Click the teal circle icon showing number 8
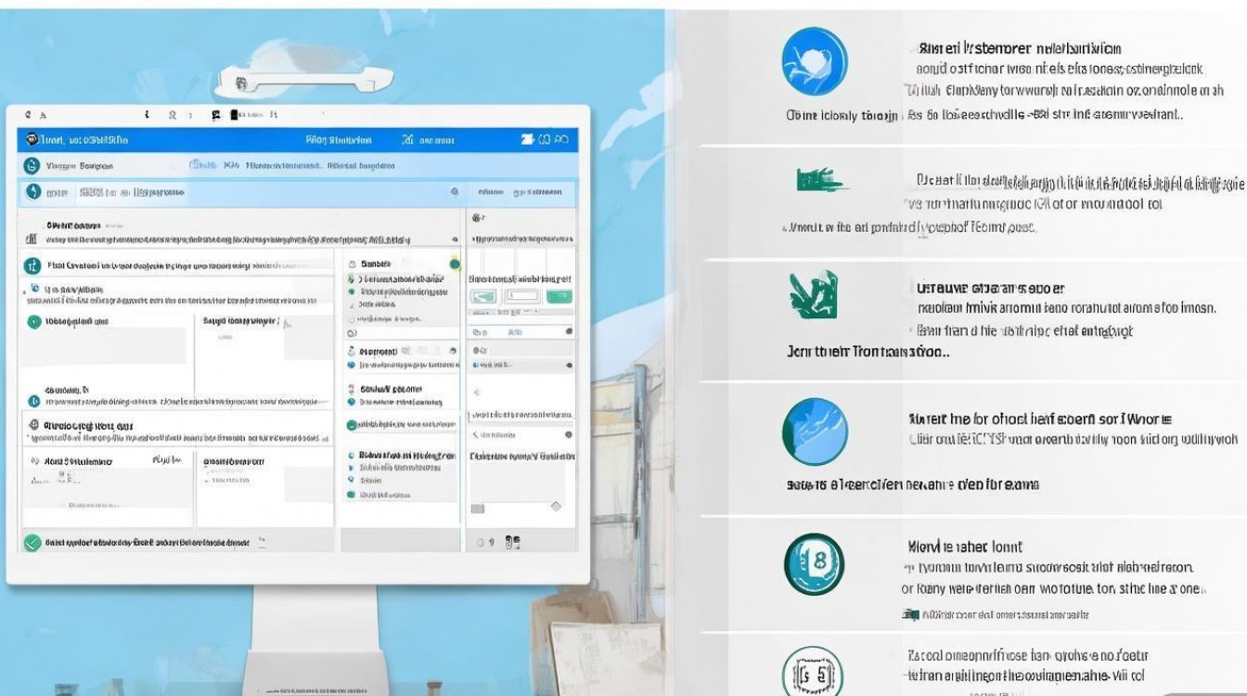 click(x=814, y=563)
